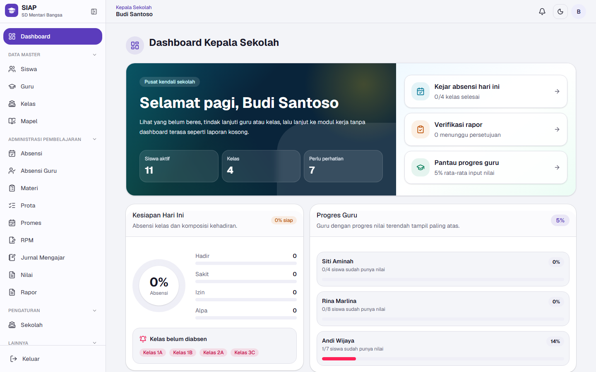Open notifications bell icon
Image resolution: width=596 pixels, height=372 pixels.
tap(542, 12)
